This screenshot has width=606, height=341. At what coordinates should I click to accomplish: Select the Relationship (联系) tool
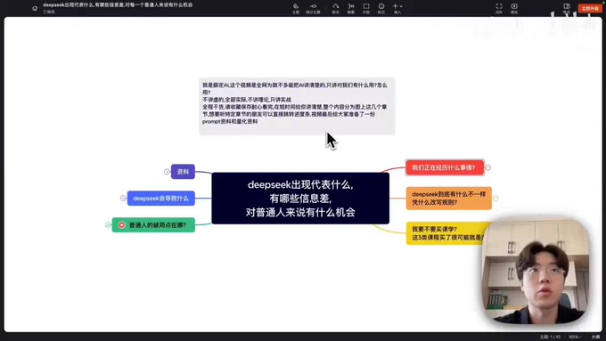(x=335, y=8)
